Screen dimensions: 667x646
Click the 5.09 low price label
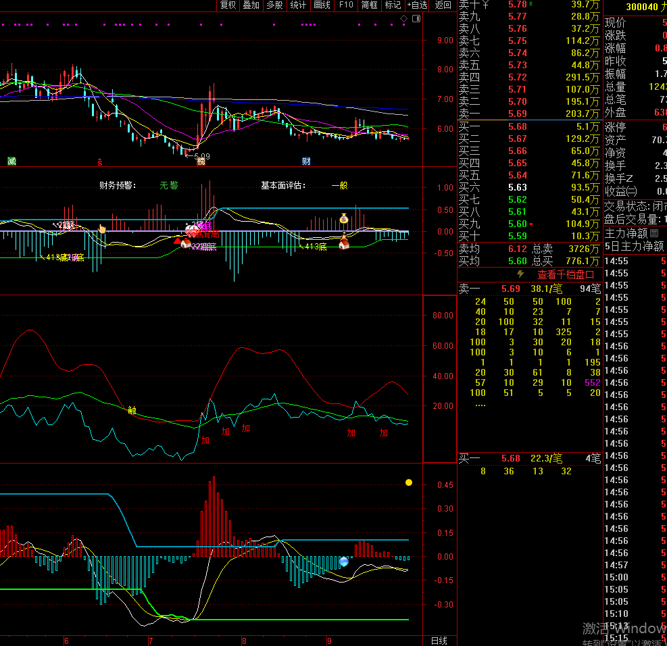tap(202, 156)
